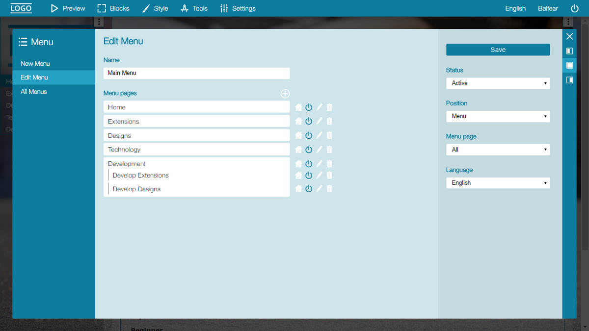Dock panel to left side layout icon

[x=569, y=51]
